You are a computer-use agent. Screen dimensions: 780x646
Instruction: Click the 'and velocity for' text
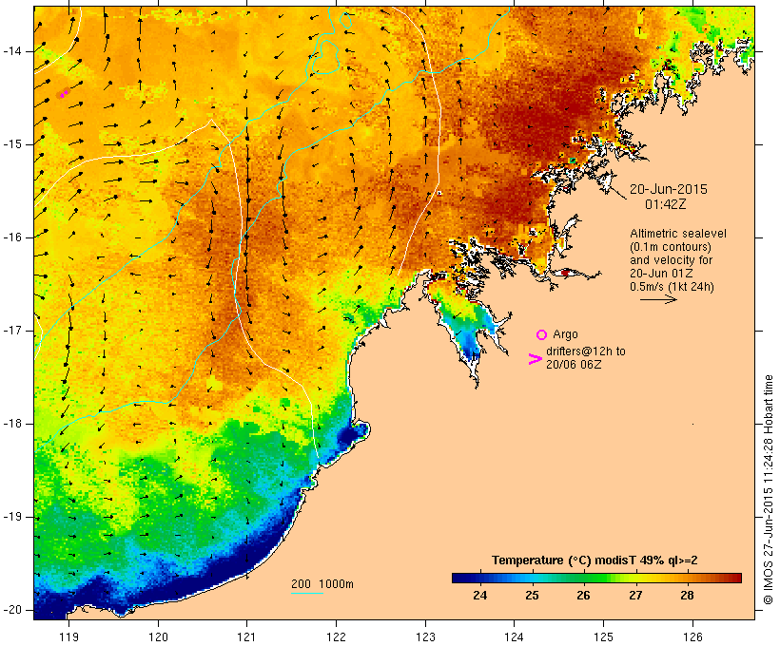click(x=671, y=260)
